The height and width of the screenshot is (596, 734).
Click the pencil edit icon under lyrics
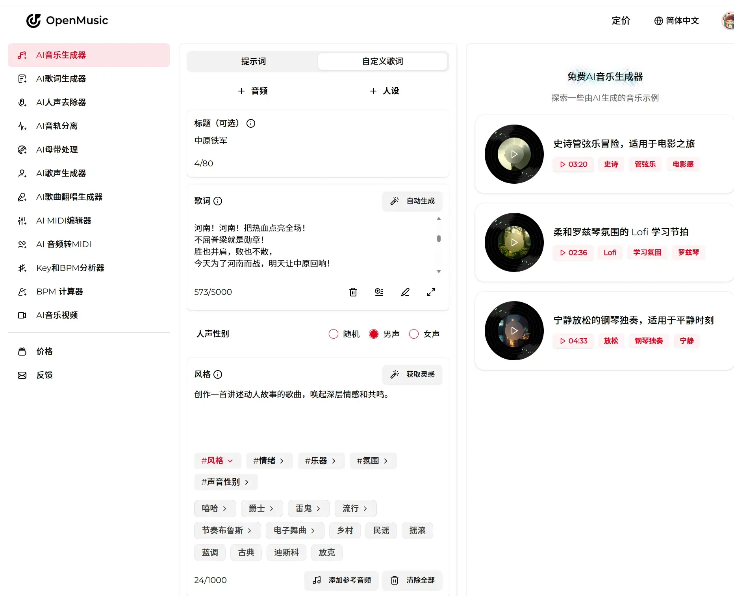click(x=405, y=292)
